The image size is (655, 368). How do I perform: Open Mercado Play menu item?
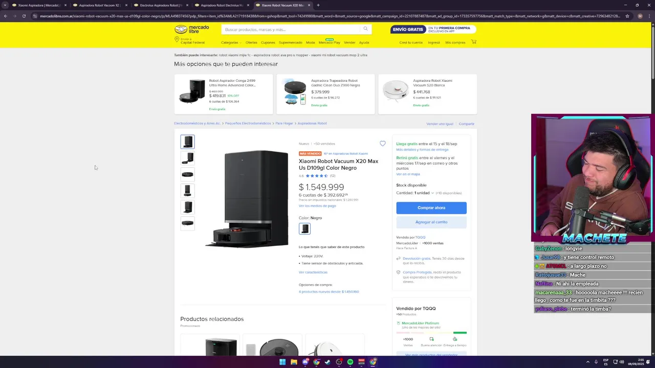click(x=329, y=42)
